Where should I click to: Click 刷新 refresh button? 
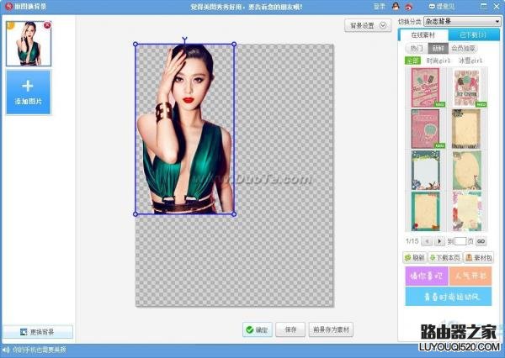[414, 258]
